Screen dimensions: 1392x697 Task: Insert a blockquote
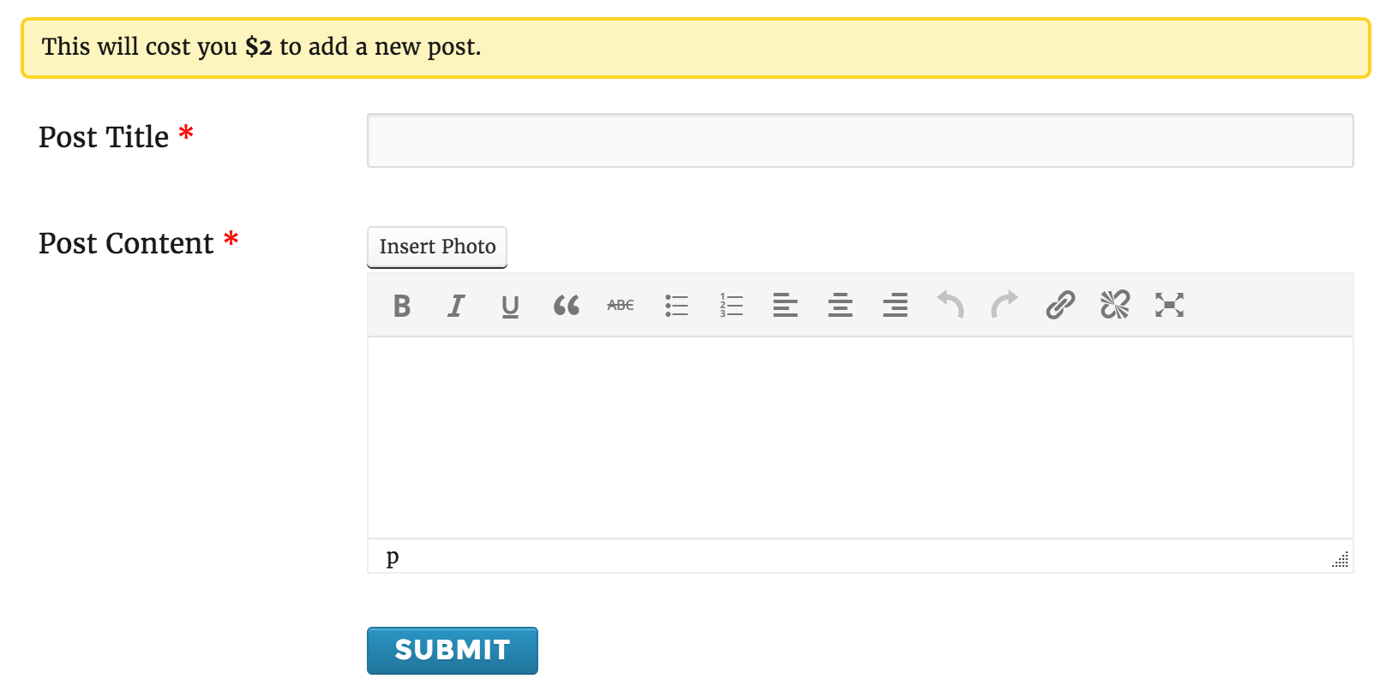tap(566, 306)
